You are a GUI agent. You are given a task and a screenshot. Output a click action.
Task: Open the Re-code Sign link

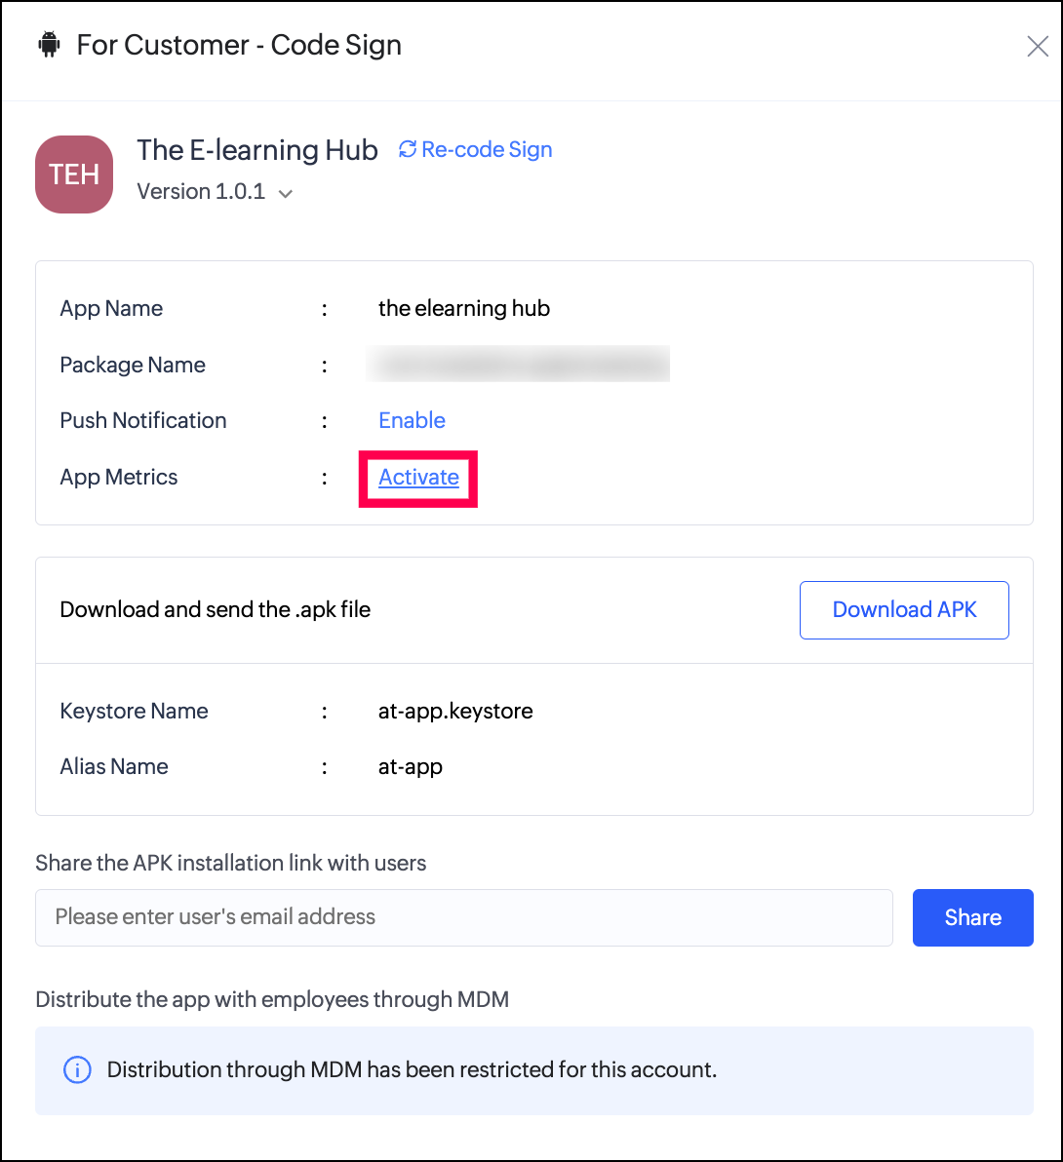[487, 149]
